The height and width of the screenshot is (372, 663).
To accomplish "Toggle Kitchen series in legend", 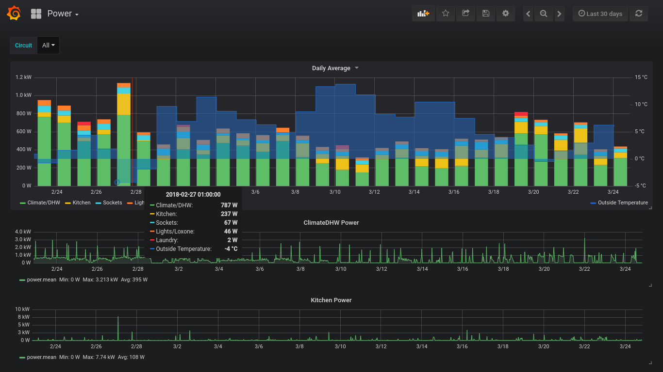I will 81,202.
